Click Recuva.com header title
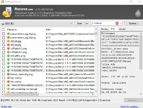The image size is (143, 108). click(24, 9)
